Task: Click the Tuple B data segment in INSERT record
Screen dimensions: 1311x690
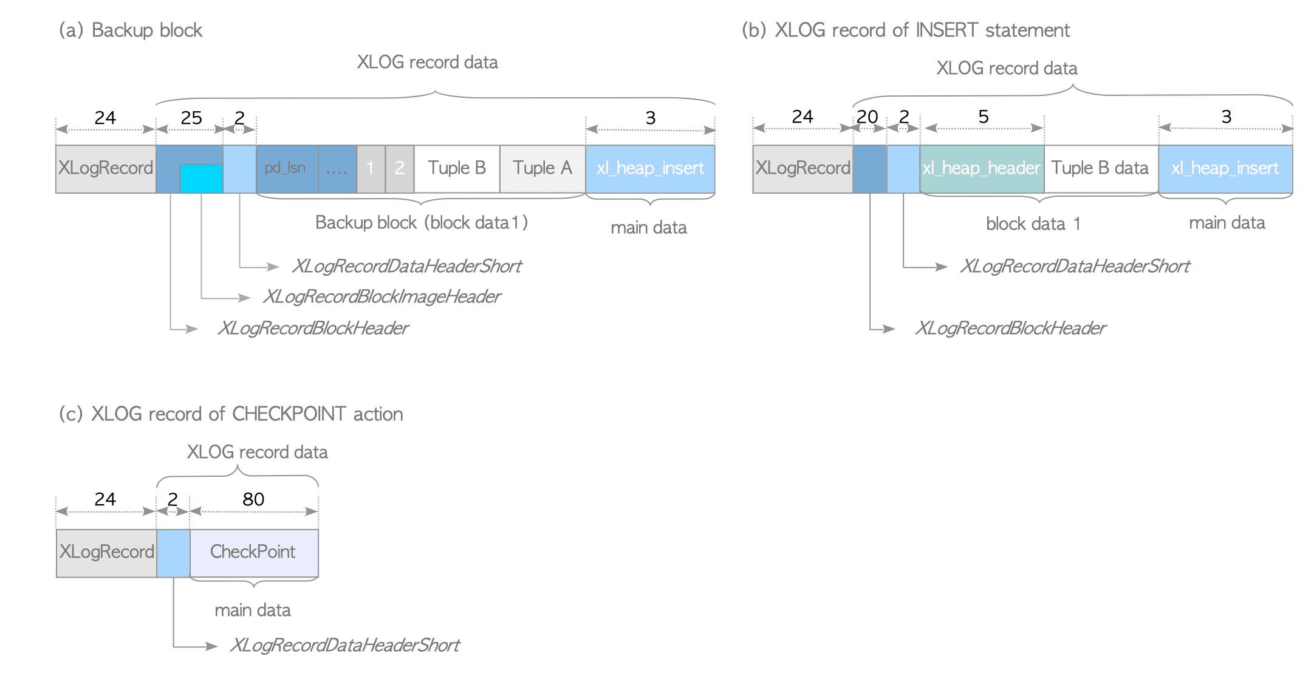Action: point(1101,169)
